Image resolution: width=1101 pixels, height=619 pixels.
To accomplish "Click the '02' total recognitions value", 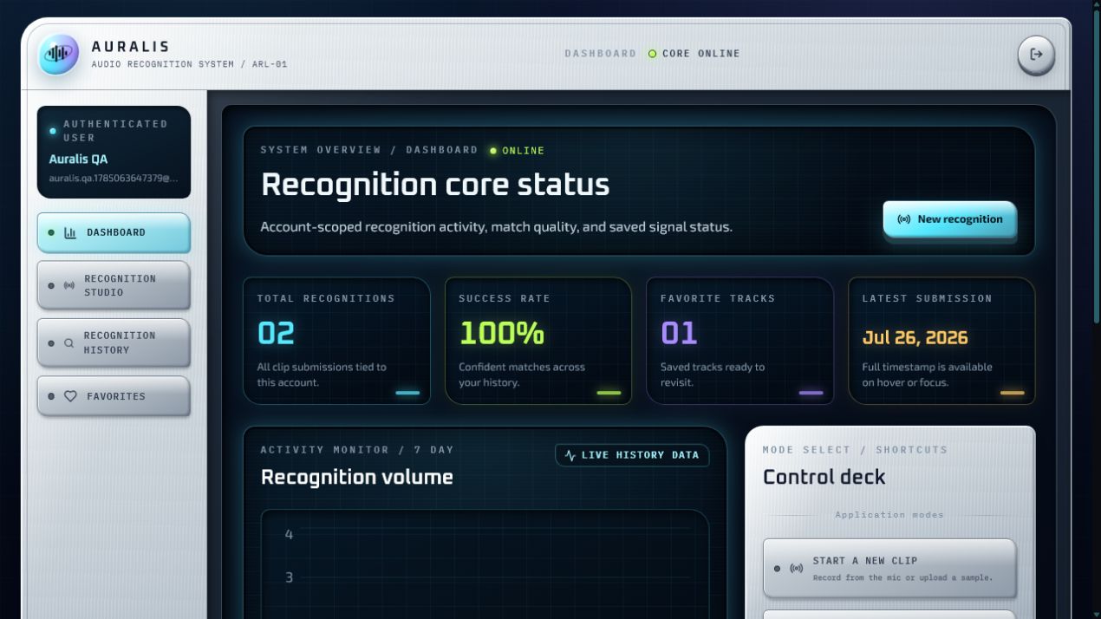I will [276, 334].
